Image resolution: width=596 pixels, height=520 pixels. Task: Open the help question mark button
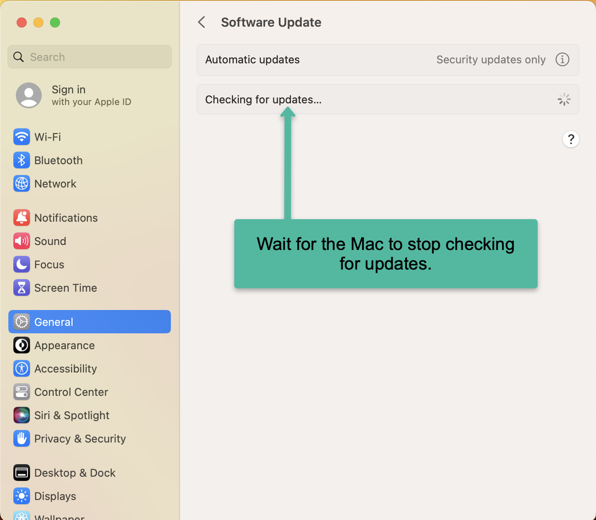click(571, 139)
